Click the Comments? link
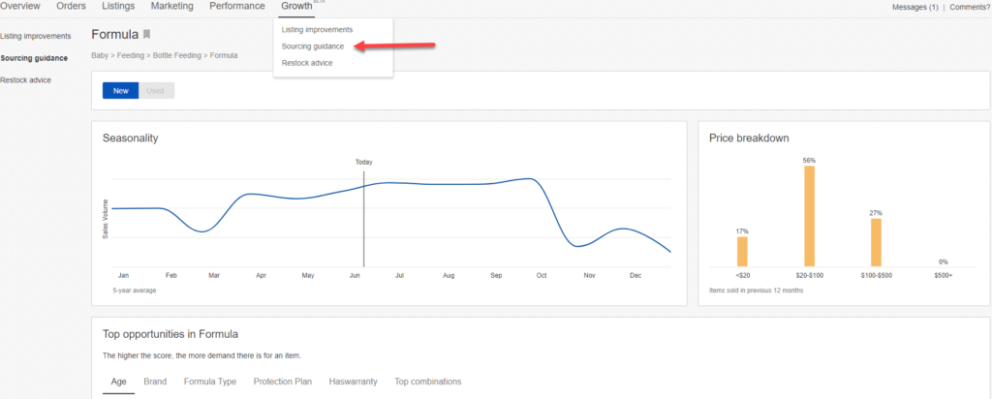992x399 pixels. [970, 8]
